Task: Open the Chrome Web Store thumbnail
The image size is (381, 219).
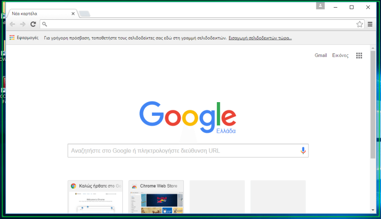Action: click(156, 197)
